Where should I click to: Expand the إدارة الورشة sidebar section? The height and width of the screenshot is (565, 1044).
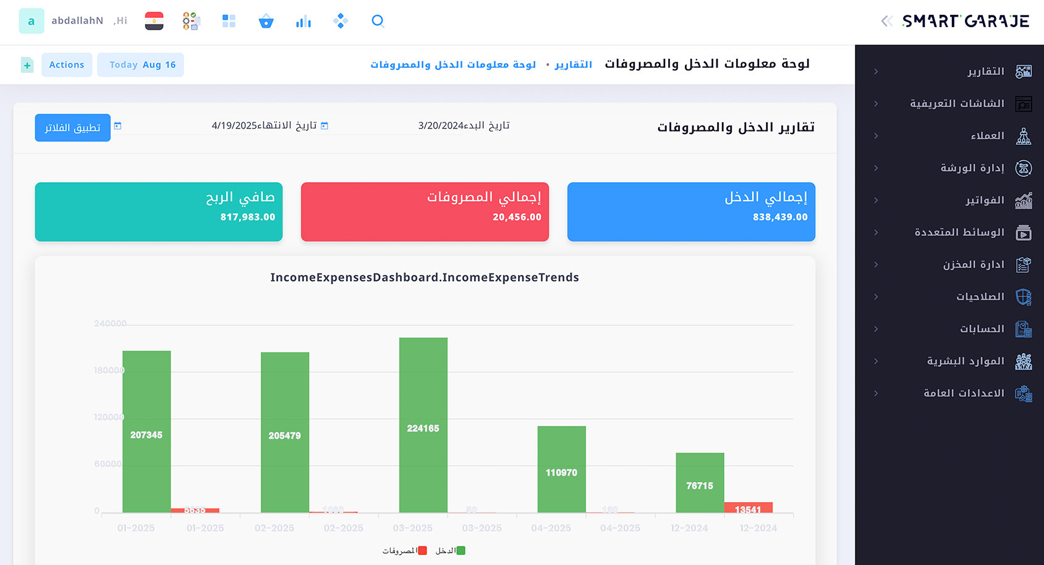(972, 168)
